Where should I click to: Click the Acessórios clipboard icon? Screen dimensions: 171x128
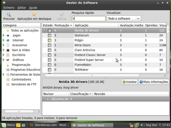(x=8, y=45)
